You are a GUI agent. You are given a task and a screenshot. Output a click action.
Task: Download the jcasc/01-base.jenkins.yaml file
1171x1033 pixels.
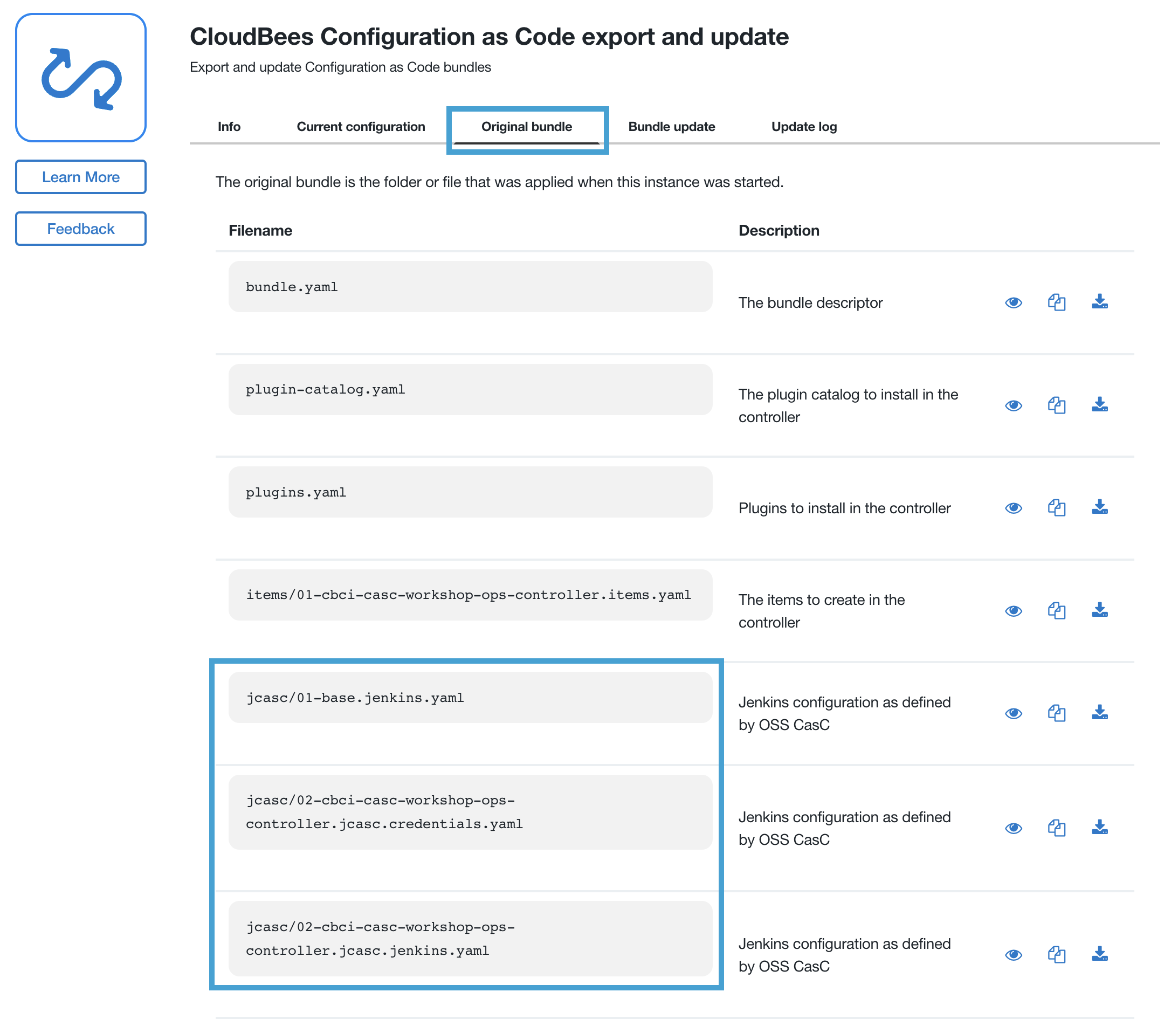tap(1099, 712)
